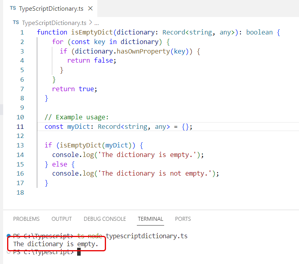Click the terminal cursor at the last prompt

79,252
